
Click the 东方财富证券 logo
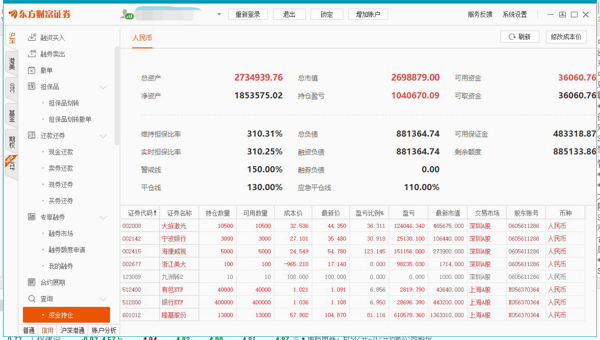40,14
